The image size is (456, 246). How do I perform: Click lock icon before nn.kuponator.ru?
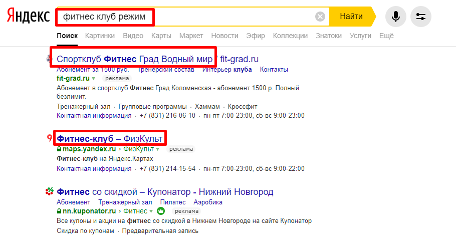click(x=59, y=211)
